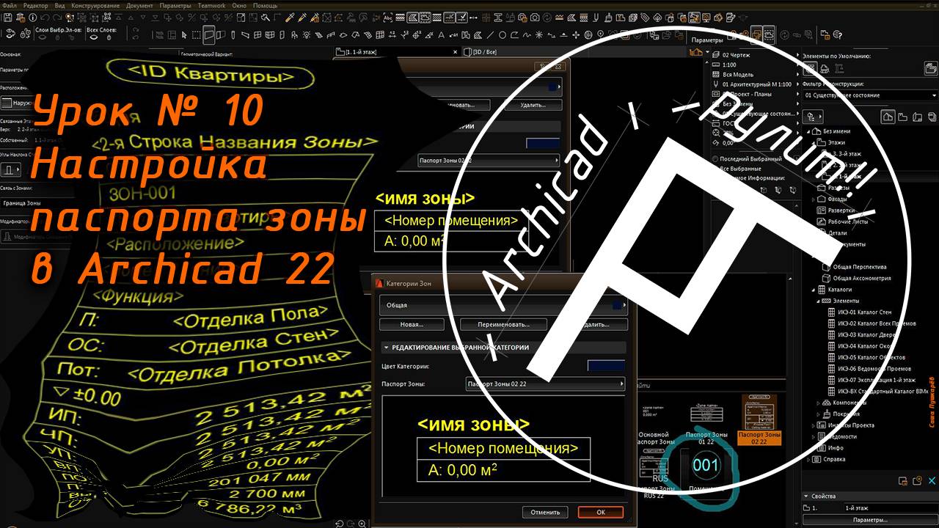Click the Project Map icon in Navigator
Screen dimensions: 939x528
(888, 117)
